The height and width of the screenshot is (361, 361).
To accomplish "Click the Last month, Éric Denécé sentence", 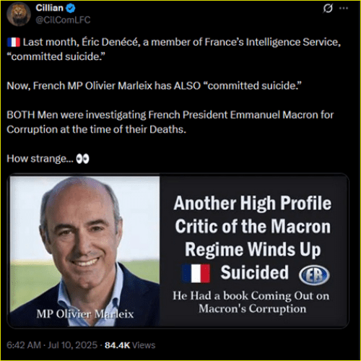I will pos(174,49).
